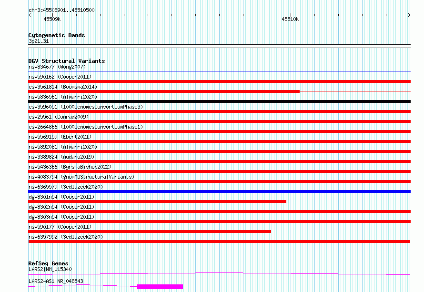
Task: Open variant dgv8303n54 (Cooper2011) label
Action: point(61,217)
